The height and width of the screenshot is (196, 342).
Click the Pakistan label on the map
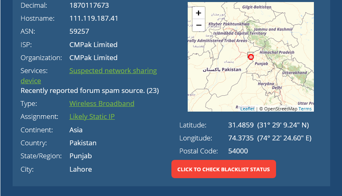pyautogui.click(x=231, y=69)
